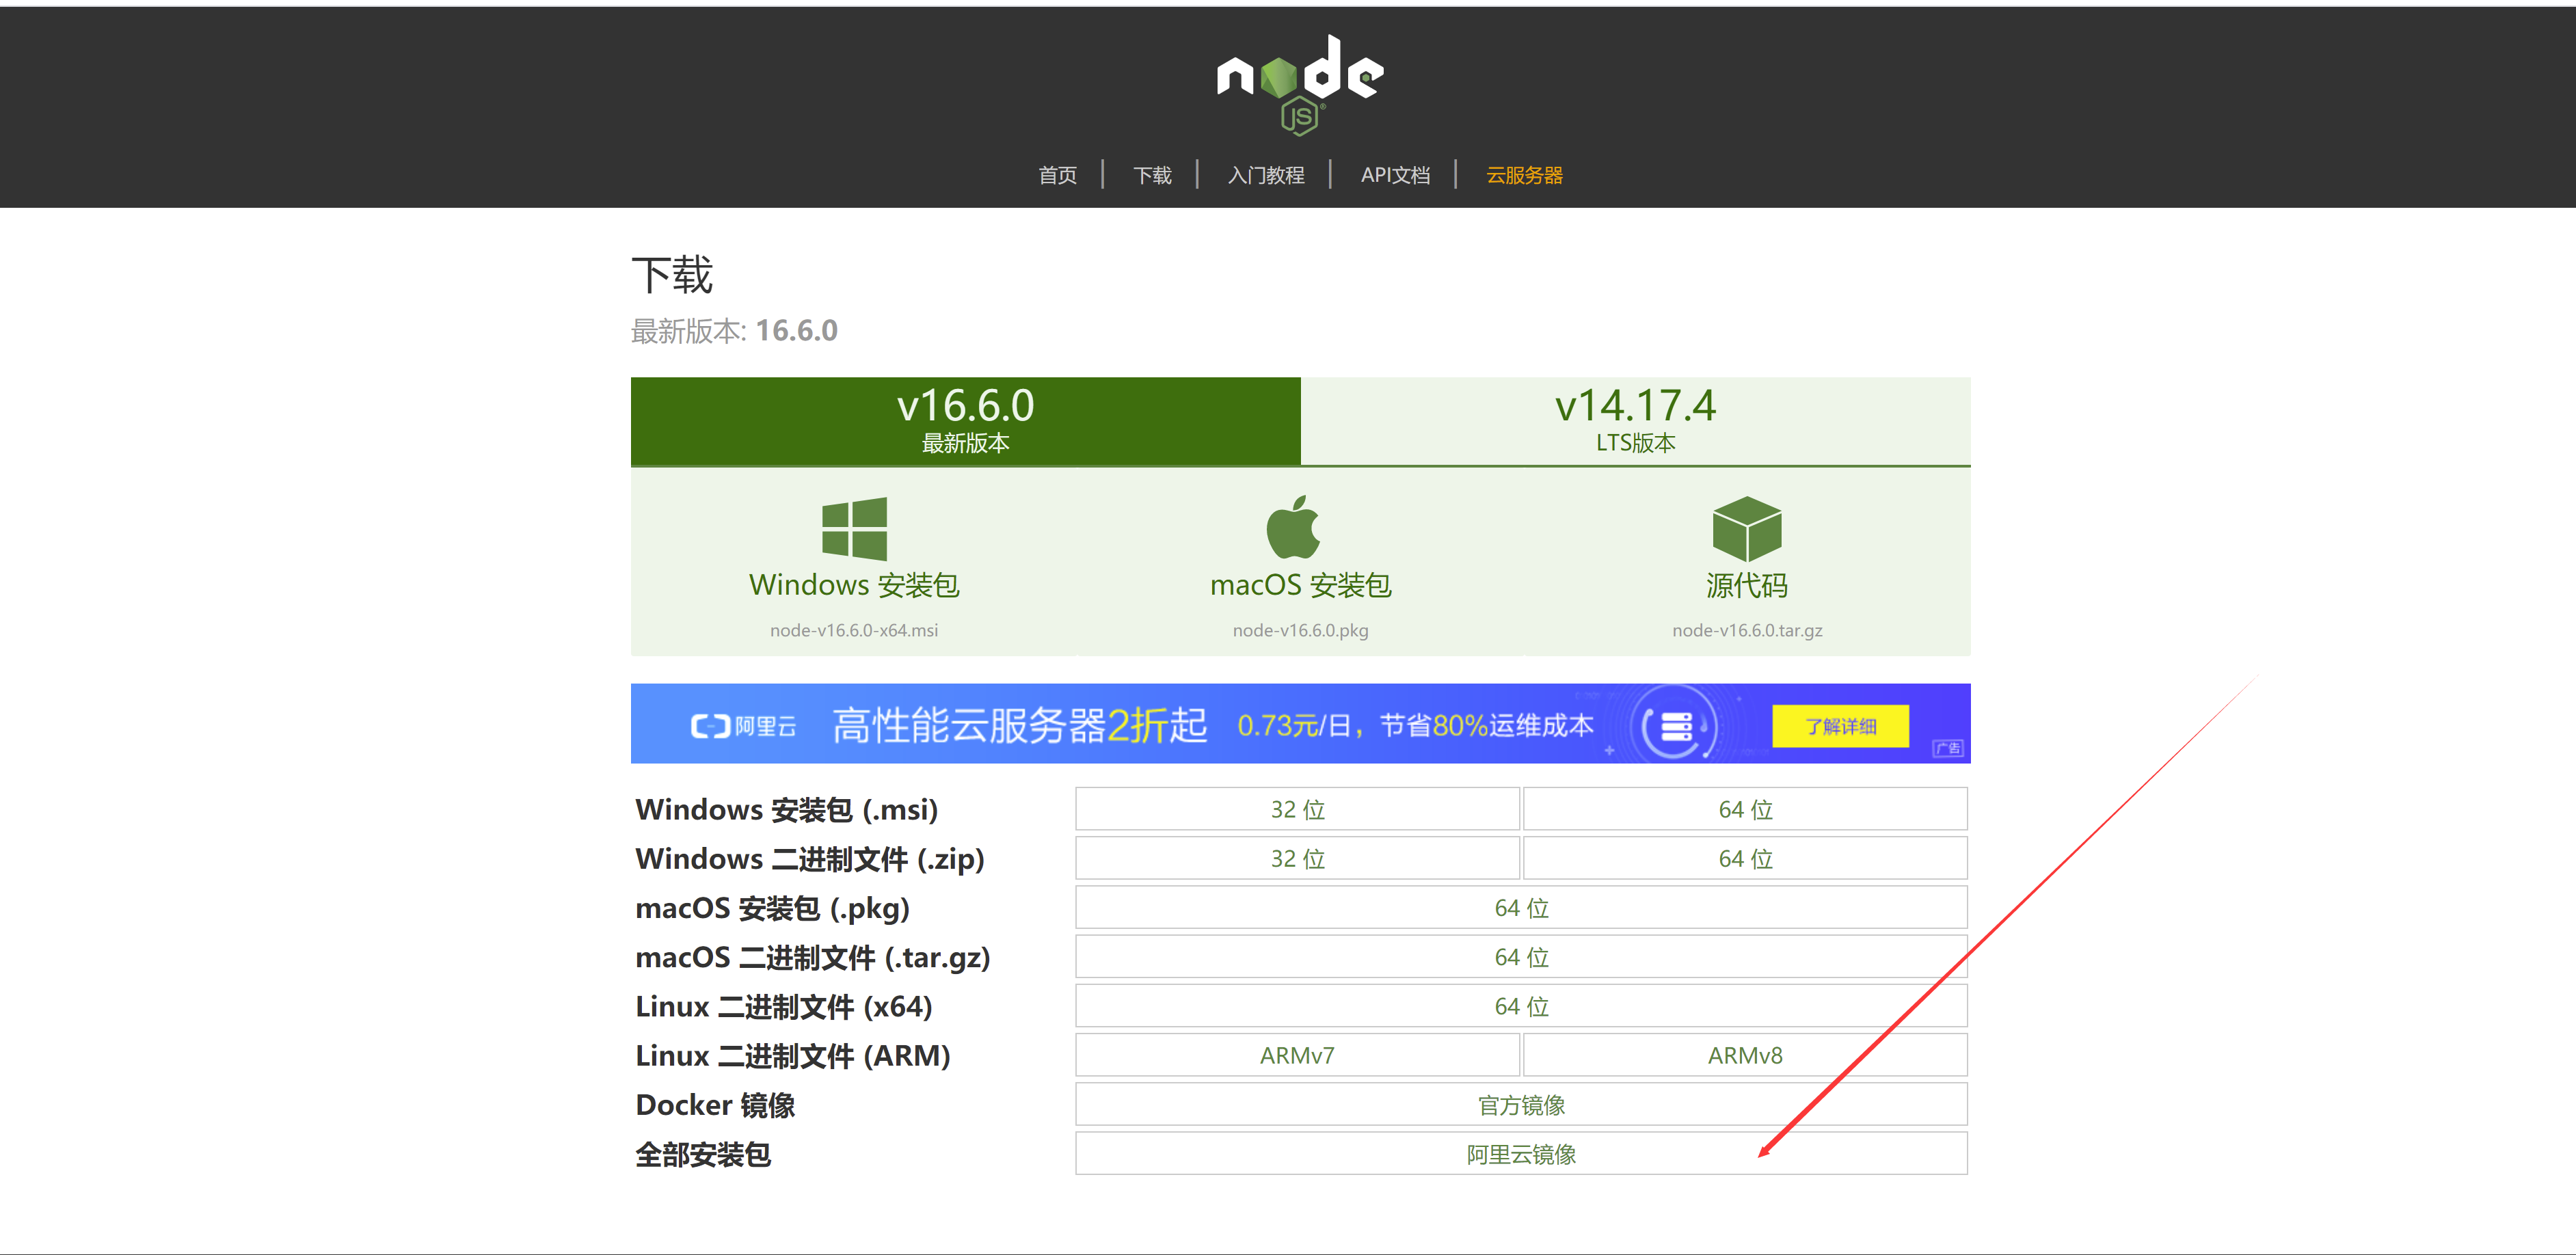Go to the API文档 navigation link
Viewport: 2576px width, 1255px height.
click(x=1394, y=175)
